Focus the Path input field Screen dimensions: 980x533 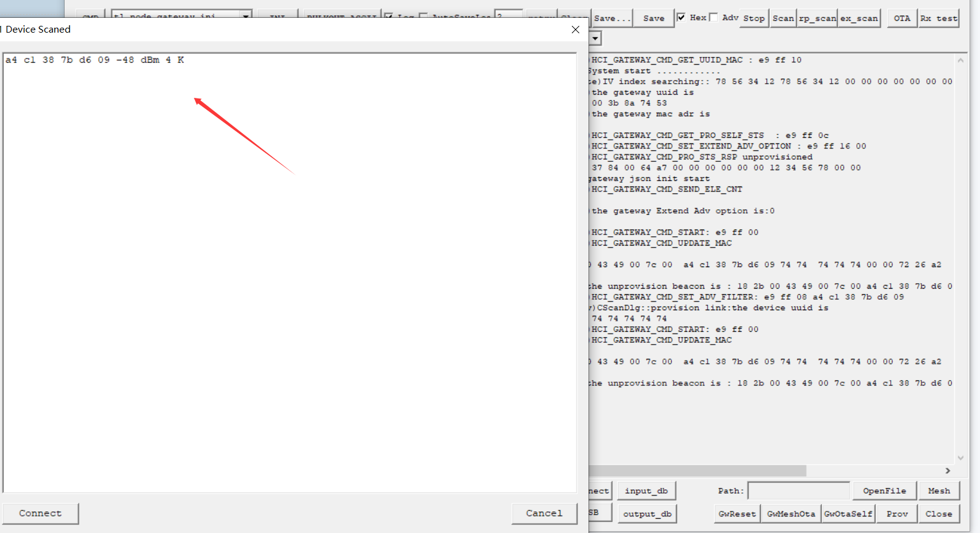pos(799,491)
